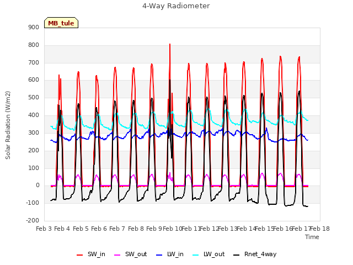
Task: Click the 400 y-axis tick label
Action: (x=34, y=115)
